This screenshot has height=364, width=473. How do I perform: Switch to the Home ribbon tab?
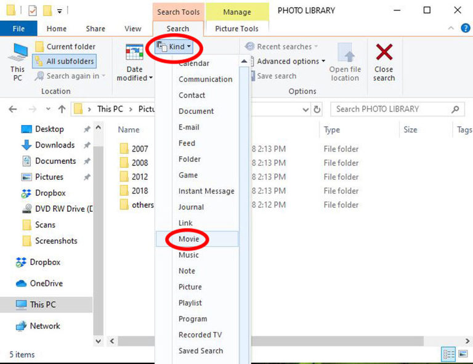57,29
